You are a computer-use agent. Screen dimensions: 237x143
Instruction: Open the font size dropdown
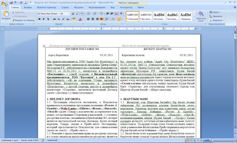[x=65, y=14]
